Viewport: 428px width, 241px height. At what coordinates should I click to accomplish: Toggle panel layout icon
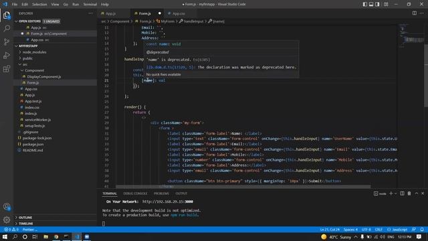pyautogui.click(x=371, y=5)
